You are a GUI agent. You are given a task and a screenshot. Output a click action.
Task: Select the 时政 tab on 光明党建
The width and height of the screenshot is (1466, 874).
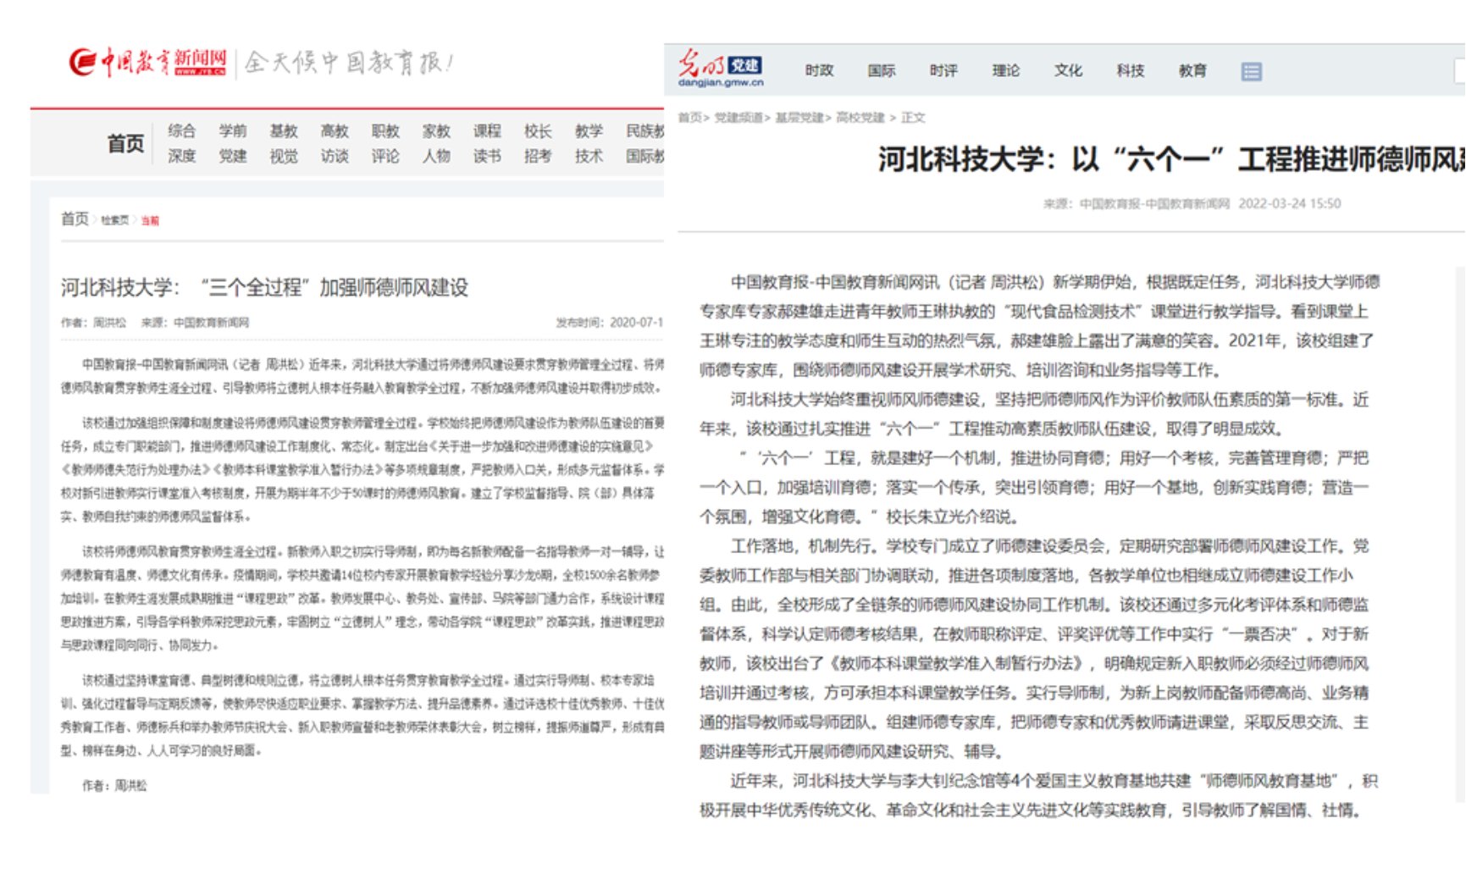(819, 70)
